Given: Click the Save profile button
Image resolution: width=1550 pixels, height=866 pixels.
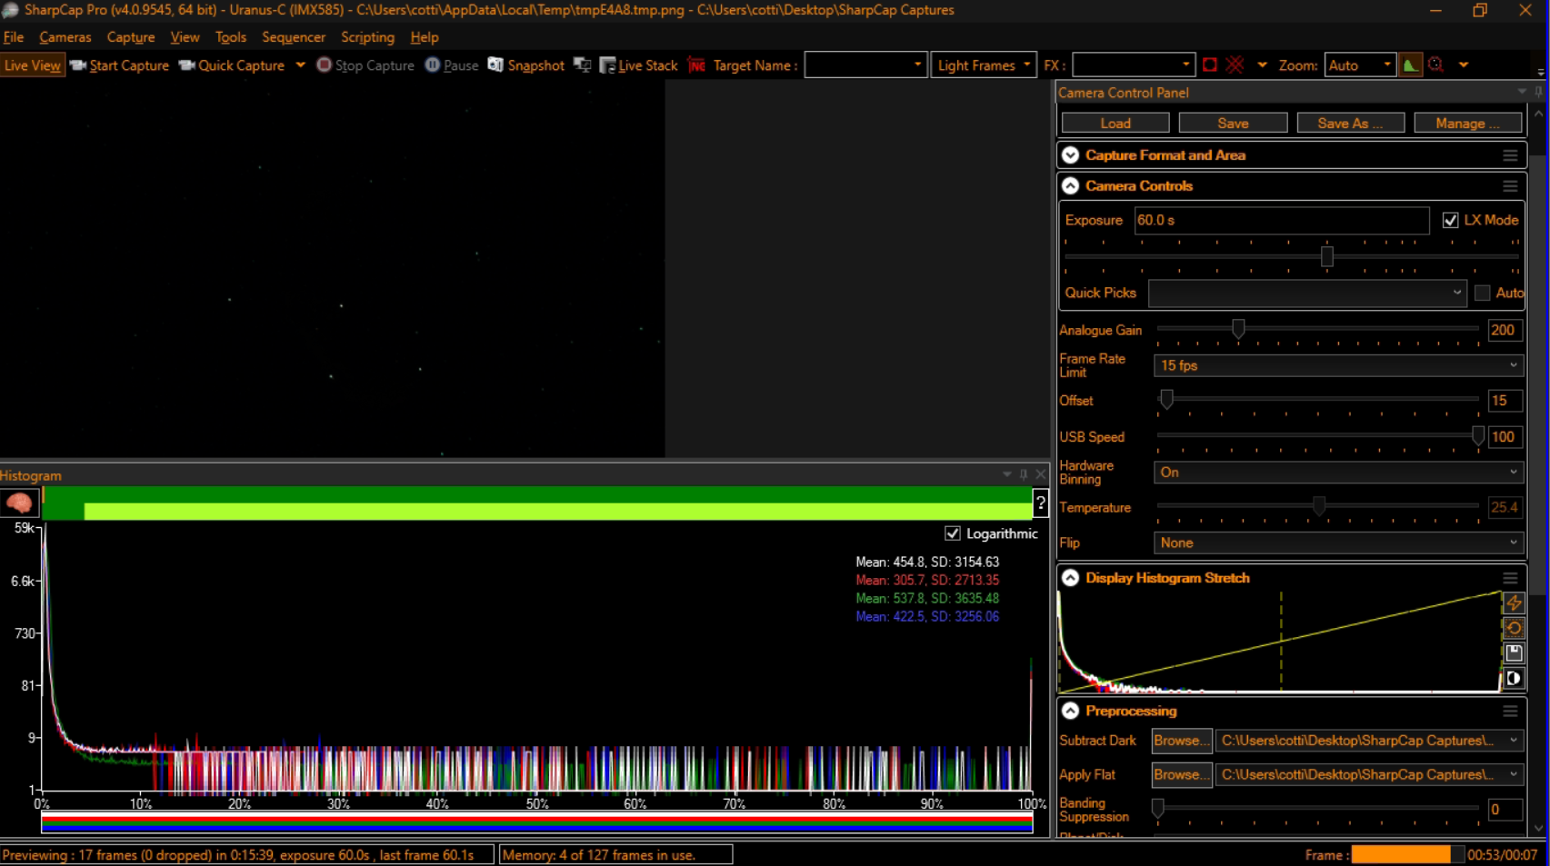Looking at the screenshot, I should pos(1233,123).
